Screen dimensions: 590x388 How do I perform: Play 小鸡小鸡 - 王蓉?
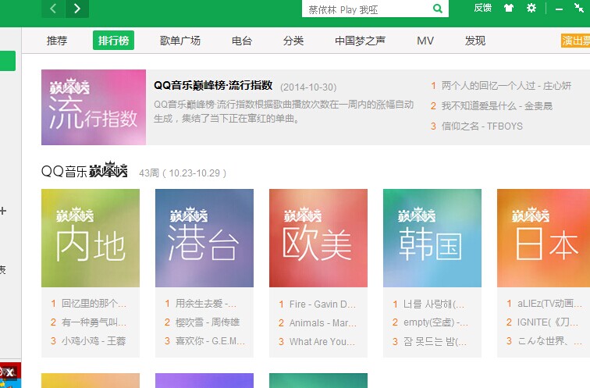pos(94,341)
